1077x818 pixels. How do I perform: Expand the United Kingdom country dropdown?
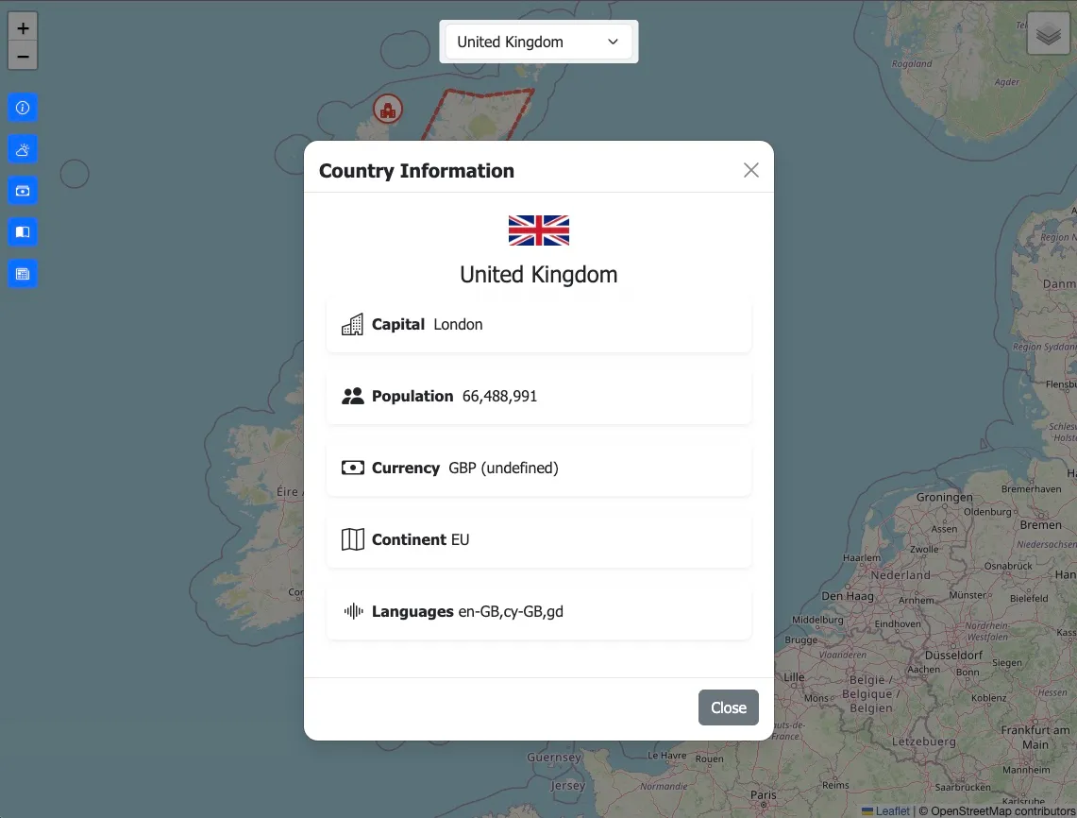pos(538,42)
